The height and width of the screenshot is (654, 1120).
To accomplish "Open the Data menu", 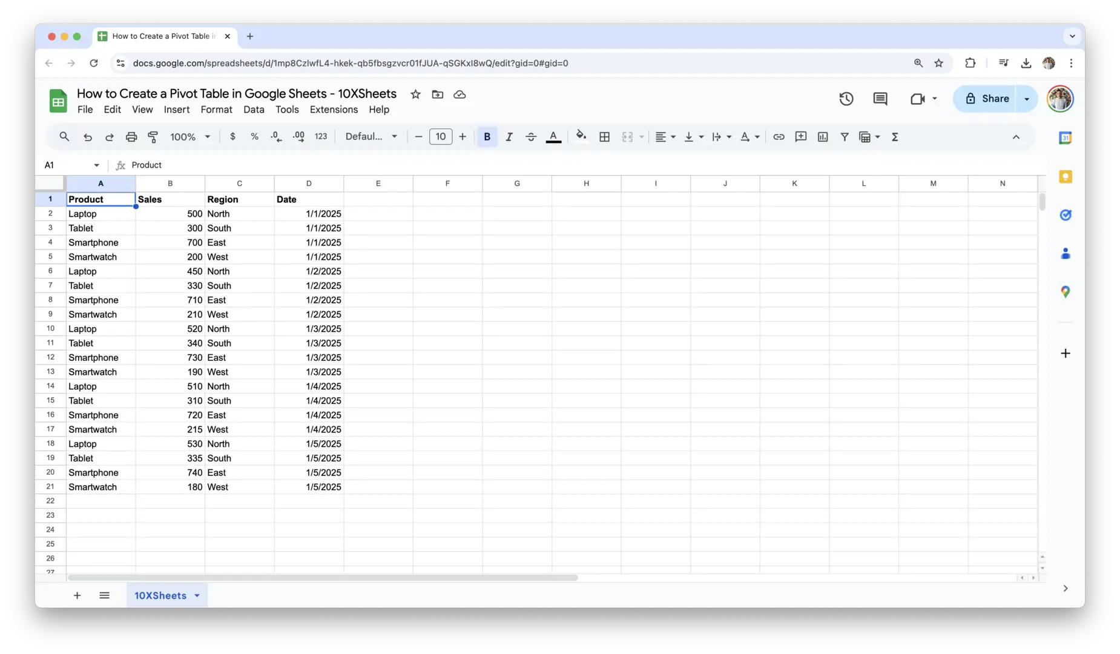I will [254, 110].
